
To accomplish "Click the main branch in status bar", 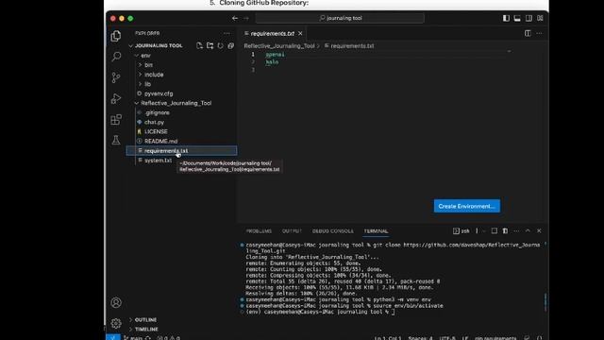I will pos(133,338).
